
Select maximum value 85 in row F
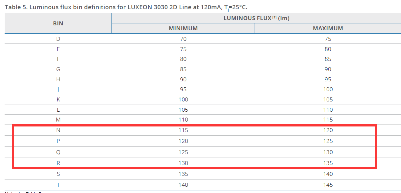click(x=328, y=59)
